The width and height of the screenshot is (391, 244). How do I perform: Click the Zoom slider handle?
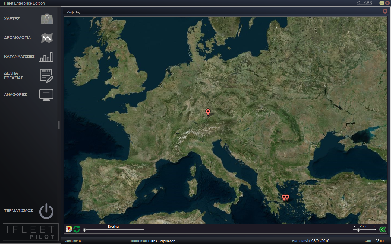358,230
